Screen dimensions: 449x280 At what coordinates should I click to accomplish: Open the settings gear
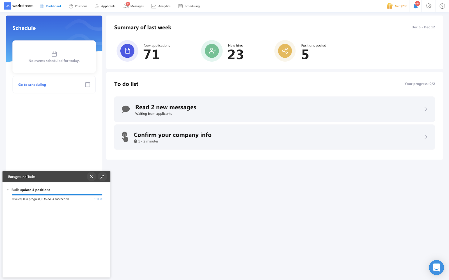[x=429, y=6]
